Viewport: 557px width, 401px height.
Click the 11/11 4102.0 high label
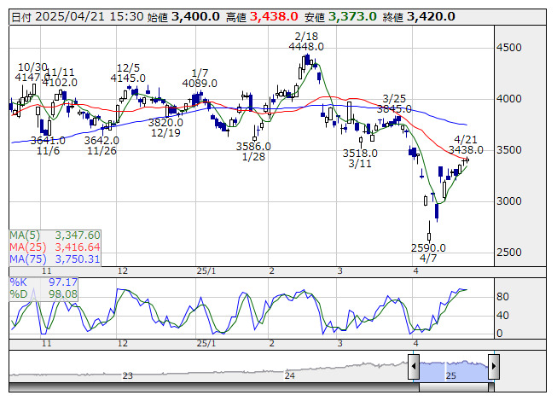coord(60,78)
